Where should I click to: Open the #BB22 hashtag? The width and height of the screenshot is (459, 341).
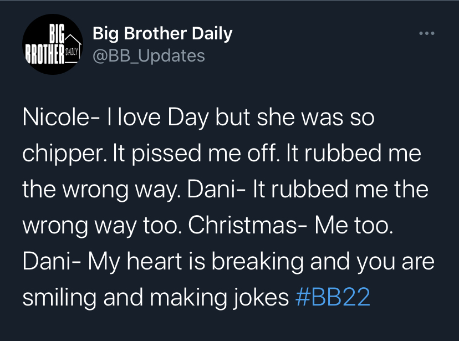[x=333, y=297]
